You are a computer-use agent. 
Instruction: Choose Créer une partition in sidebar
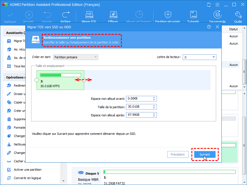point(16,111)
